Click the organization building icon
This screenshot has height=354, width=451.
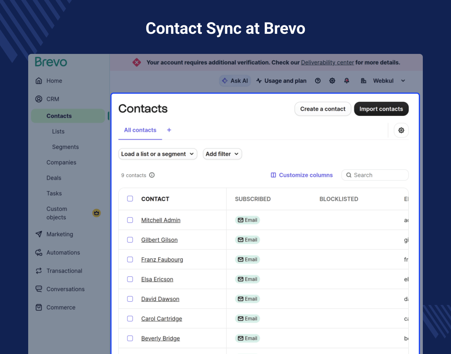364,81
